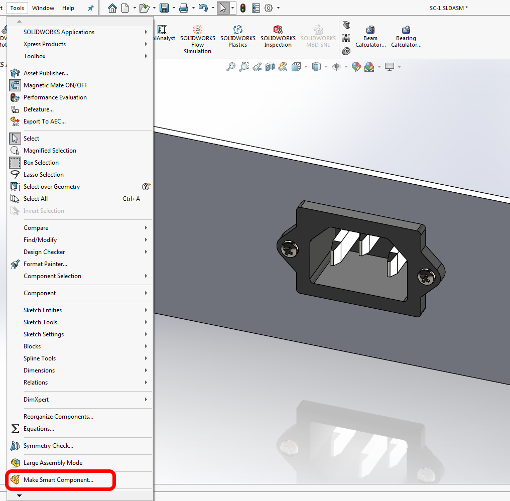Launch SOLIDWORKS Plastics add-in
The width and height of the screenshot is (510, 501).
tap(238, 36)
